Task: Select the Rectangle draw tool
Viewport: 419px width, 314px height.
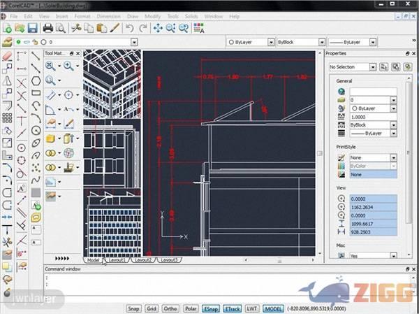Action: [x=36, y=93]
